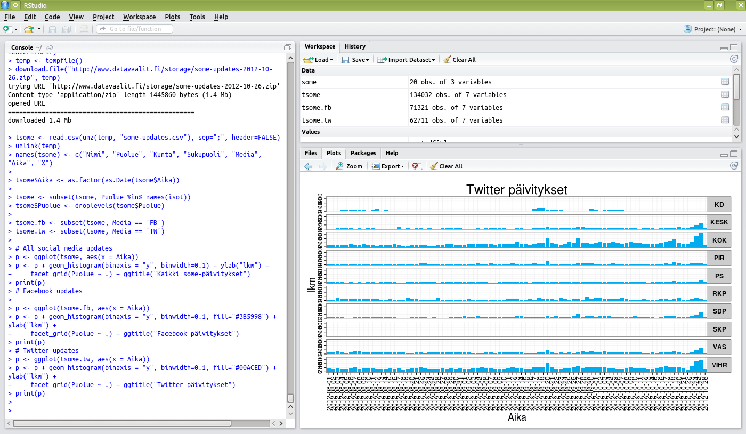The height and width of the screenshot is (434, 746).
Task: Click the open file folder icon
Action: pos(28,29)
